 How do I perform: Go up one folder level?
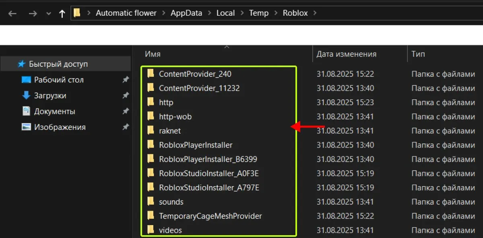pos(62,13)
